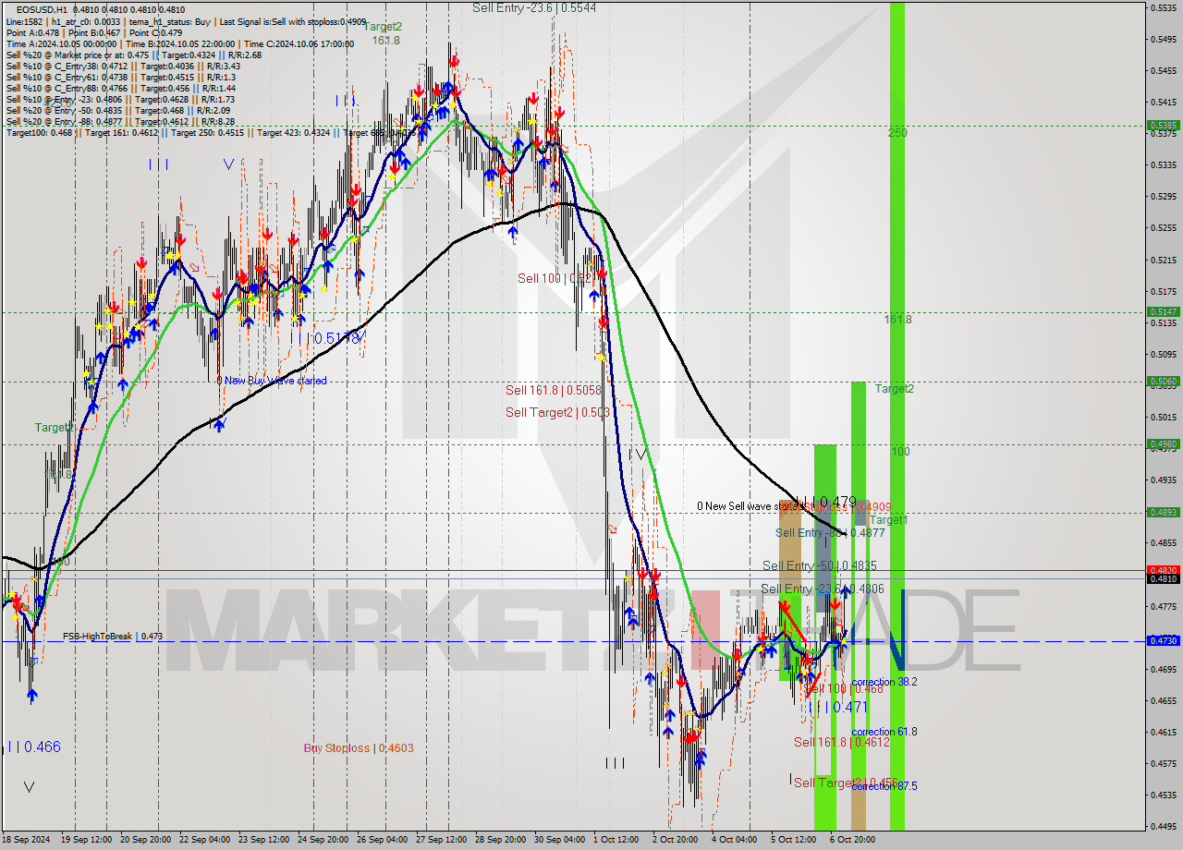1183x850 pixels.
Task: Click the '18 Sep 2024' time axis label
Action: tap(24, 840)
